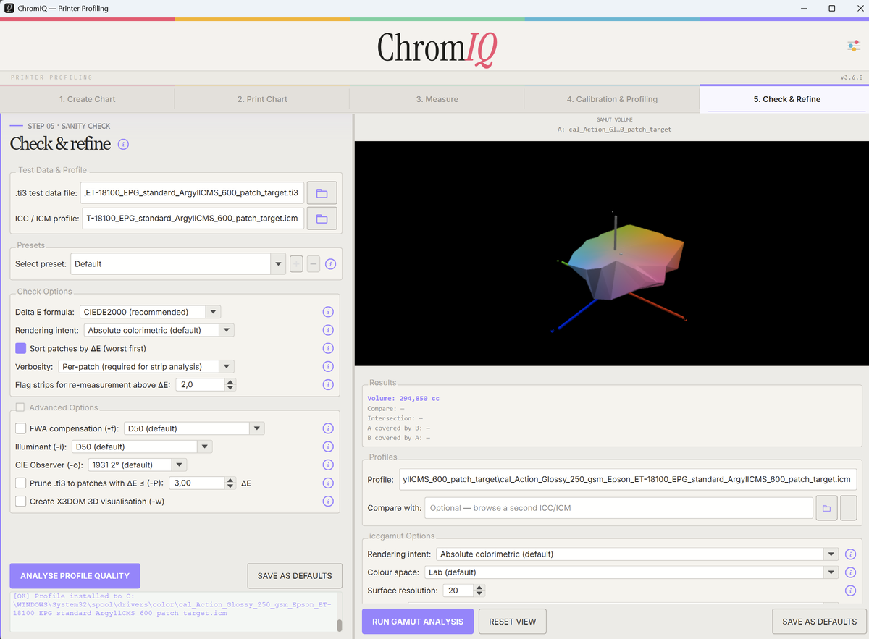Show info for Verbosity option

click(327, 366)
